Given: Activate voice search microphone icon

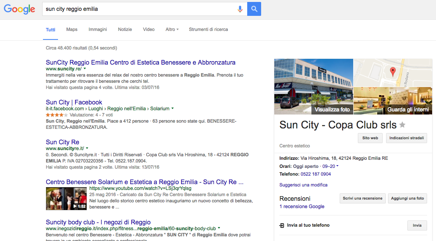Looking at the screenshot, I should 240,9.
